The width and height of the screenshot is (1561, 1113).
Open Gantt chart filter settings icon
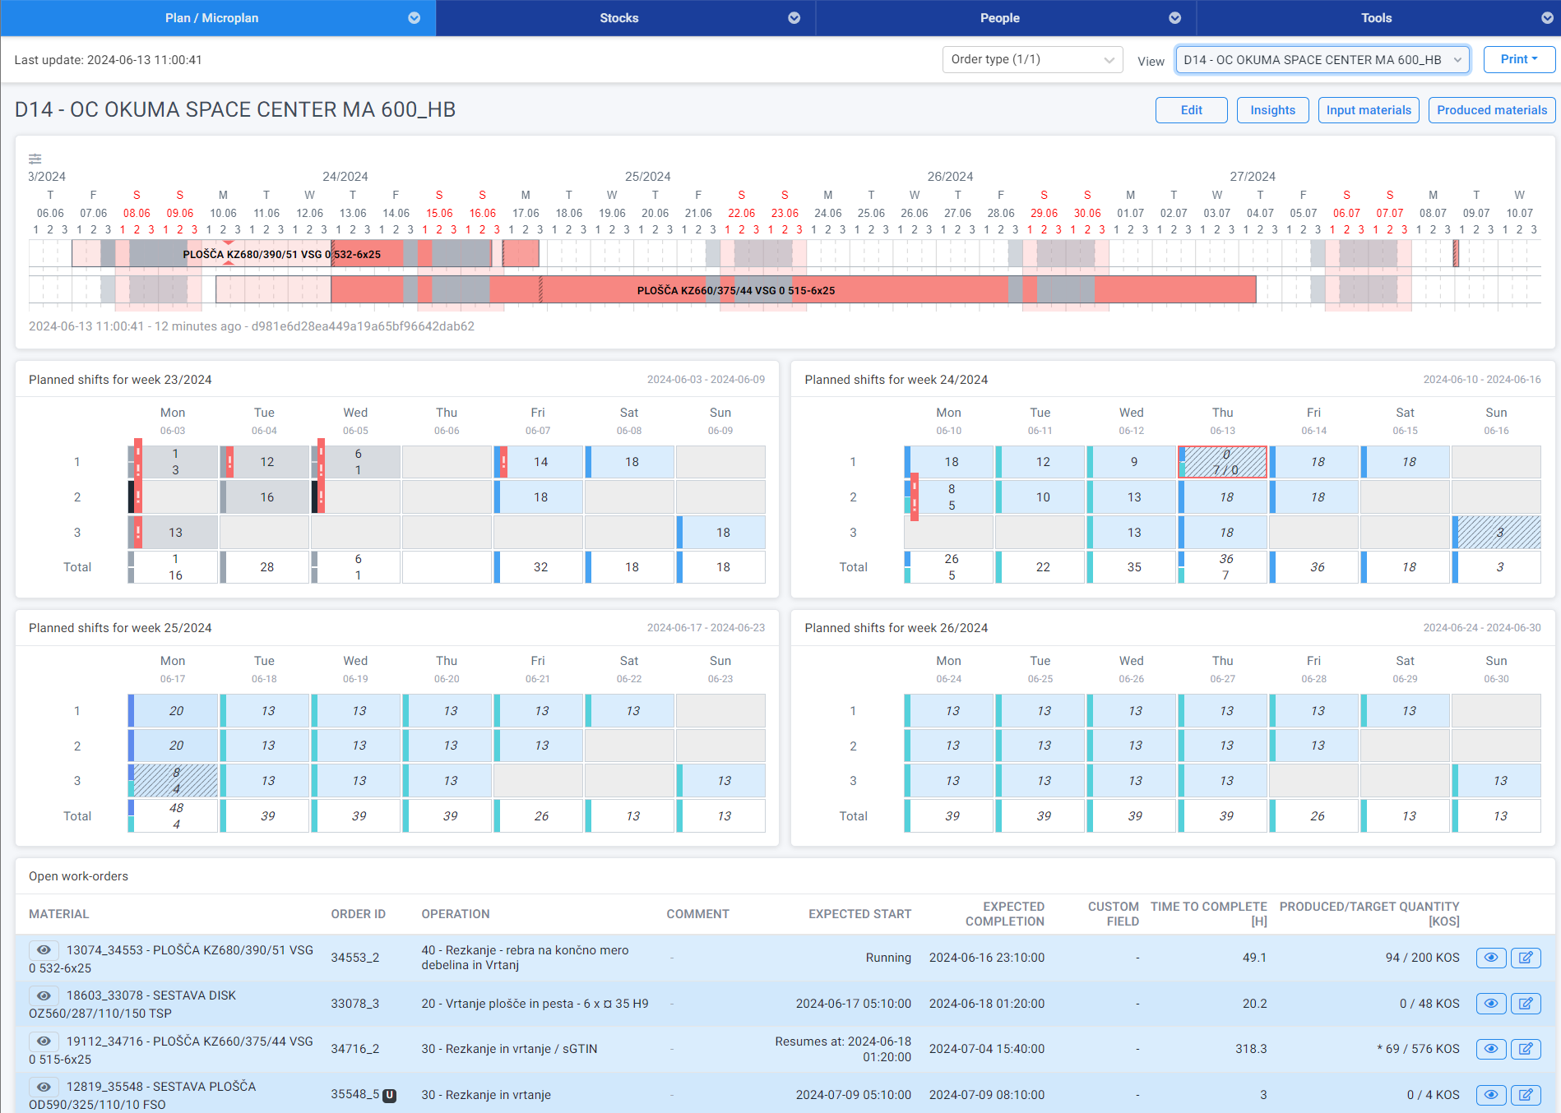pyautogui.click(x=35, y=159)
